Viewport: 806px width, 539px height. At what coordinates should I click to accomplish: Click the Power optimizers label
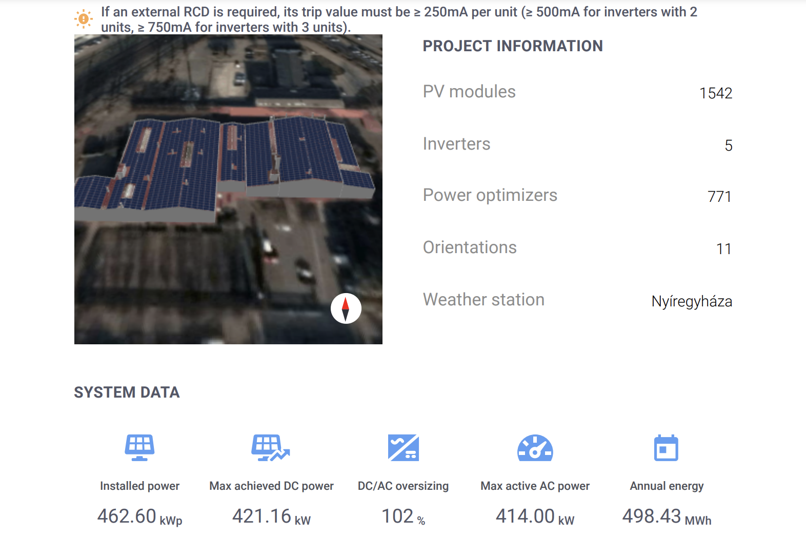pyautogui.click(x=490, y=195)
